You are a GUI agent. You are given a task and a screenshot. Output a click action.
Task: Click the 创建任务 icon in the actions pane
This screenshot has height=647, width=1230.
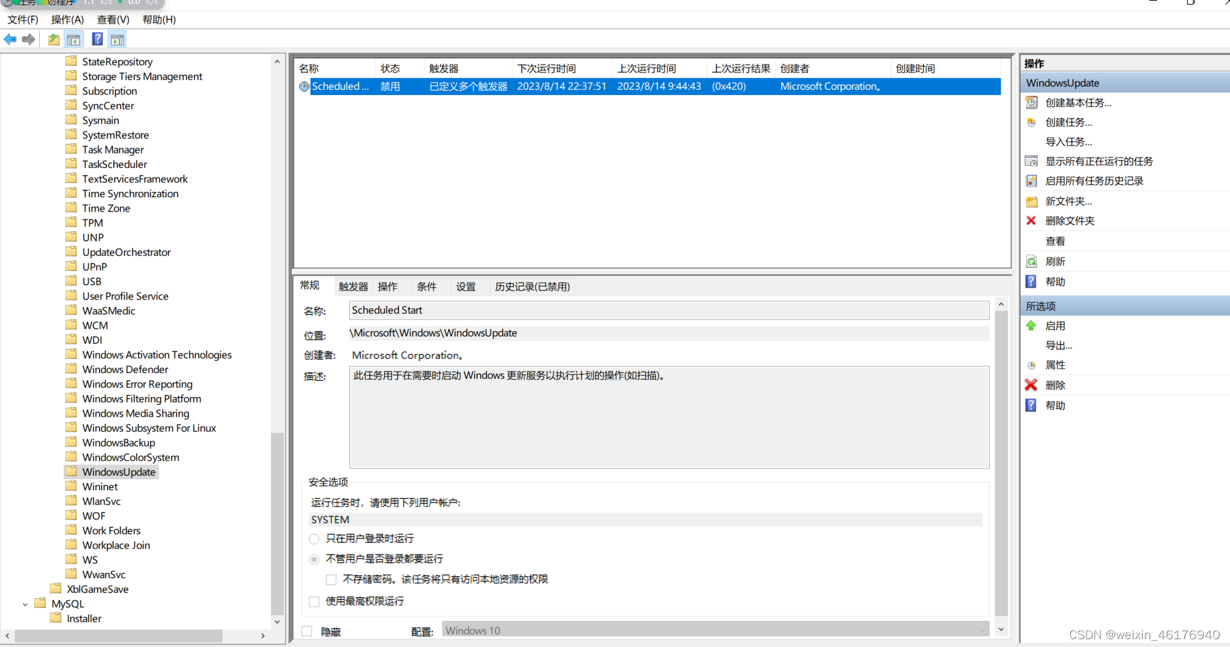pos(1031,122)
